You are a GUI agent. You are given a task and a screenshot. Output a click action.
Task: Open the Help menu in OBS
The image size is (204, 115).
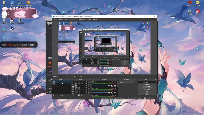point(95,20)
